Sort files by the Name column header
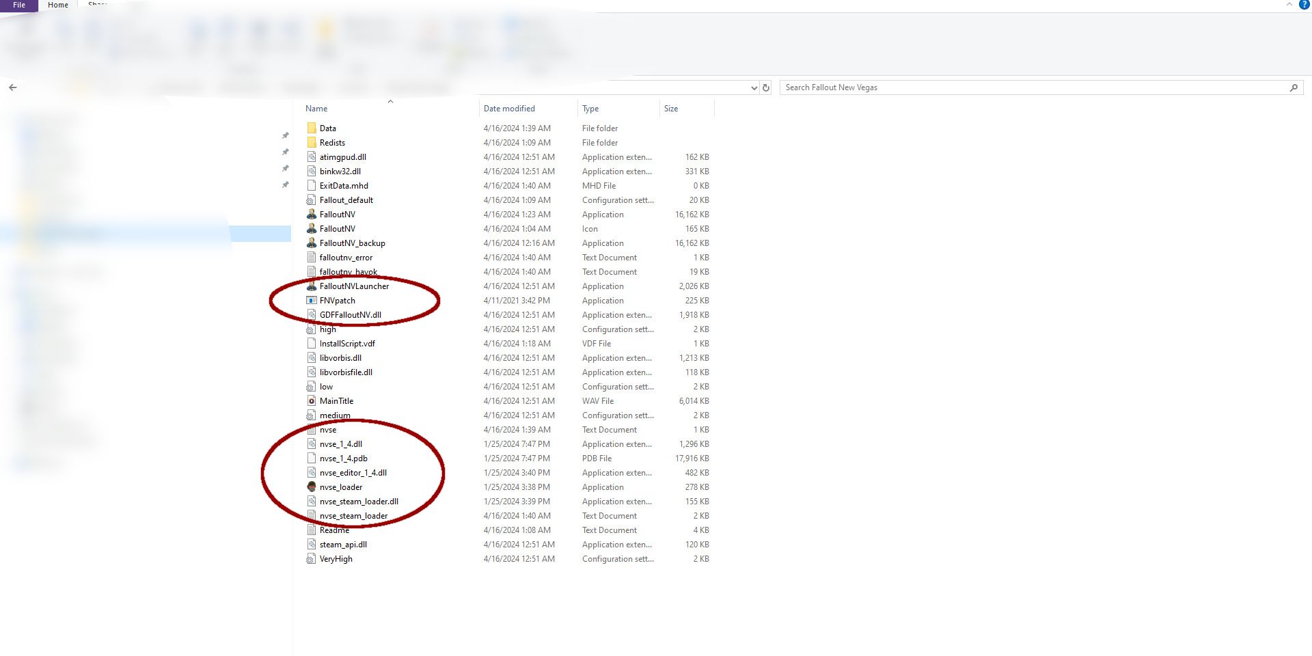 click(x=316, y=109)
